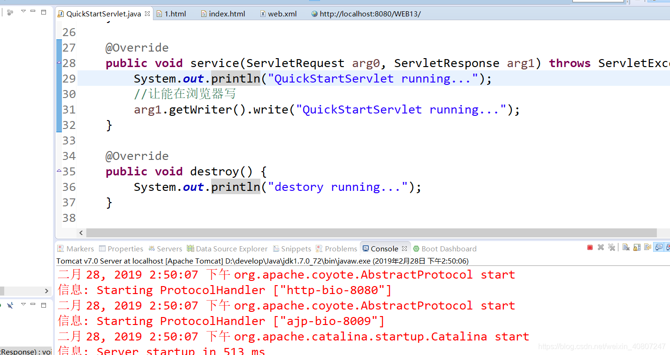Click the Tomcat v7.0 Server launch description
670x355 pixels.
click(x=263, y=261)
